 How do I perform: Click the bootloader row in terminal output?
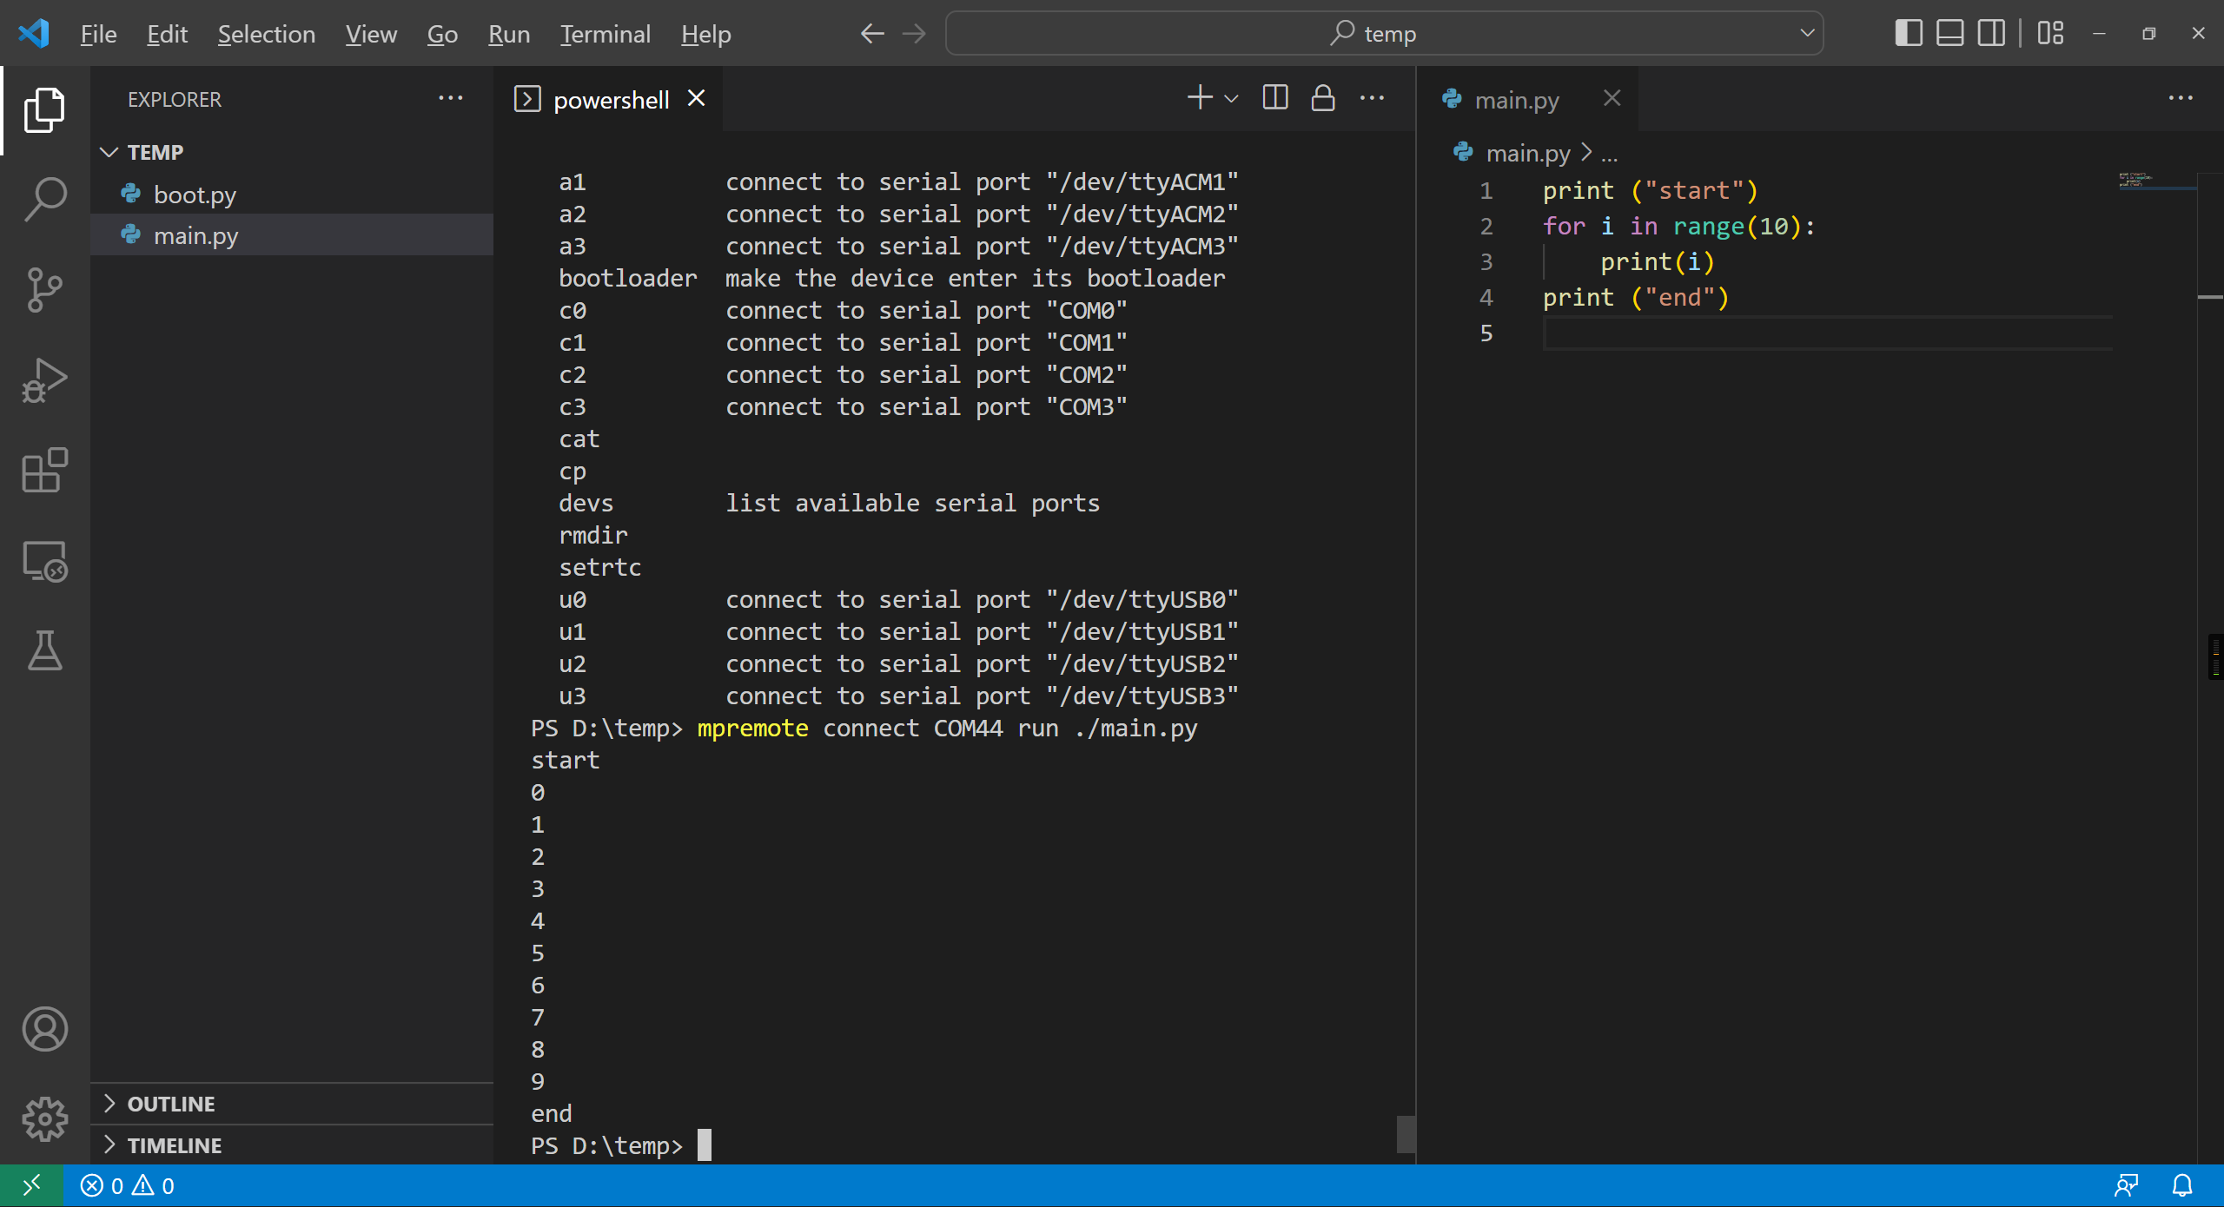[x=891, y=278]
